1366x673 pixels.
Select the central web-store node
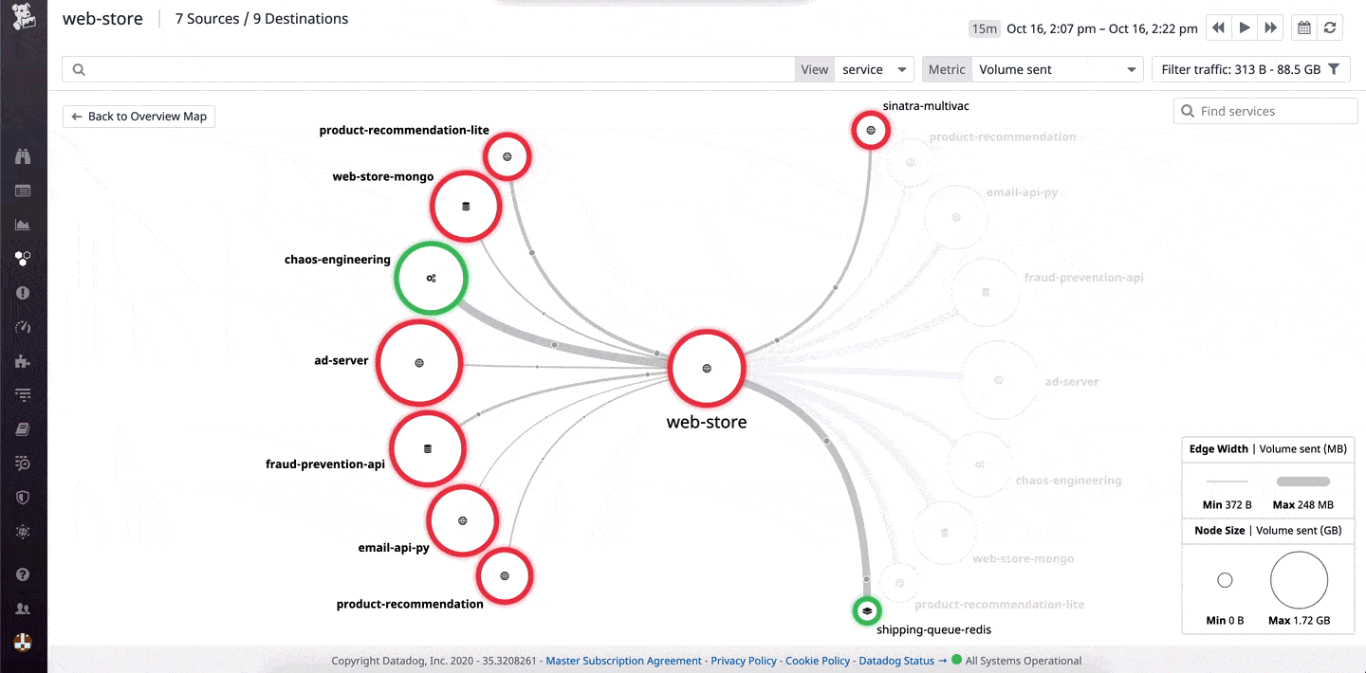[x=706, y=368]
